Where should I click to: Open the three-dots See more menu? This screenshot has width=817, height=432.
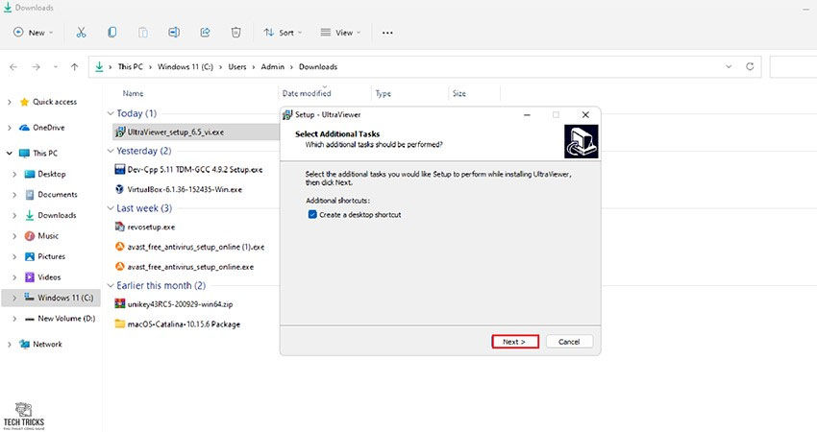[x=387, y=33]
